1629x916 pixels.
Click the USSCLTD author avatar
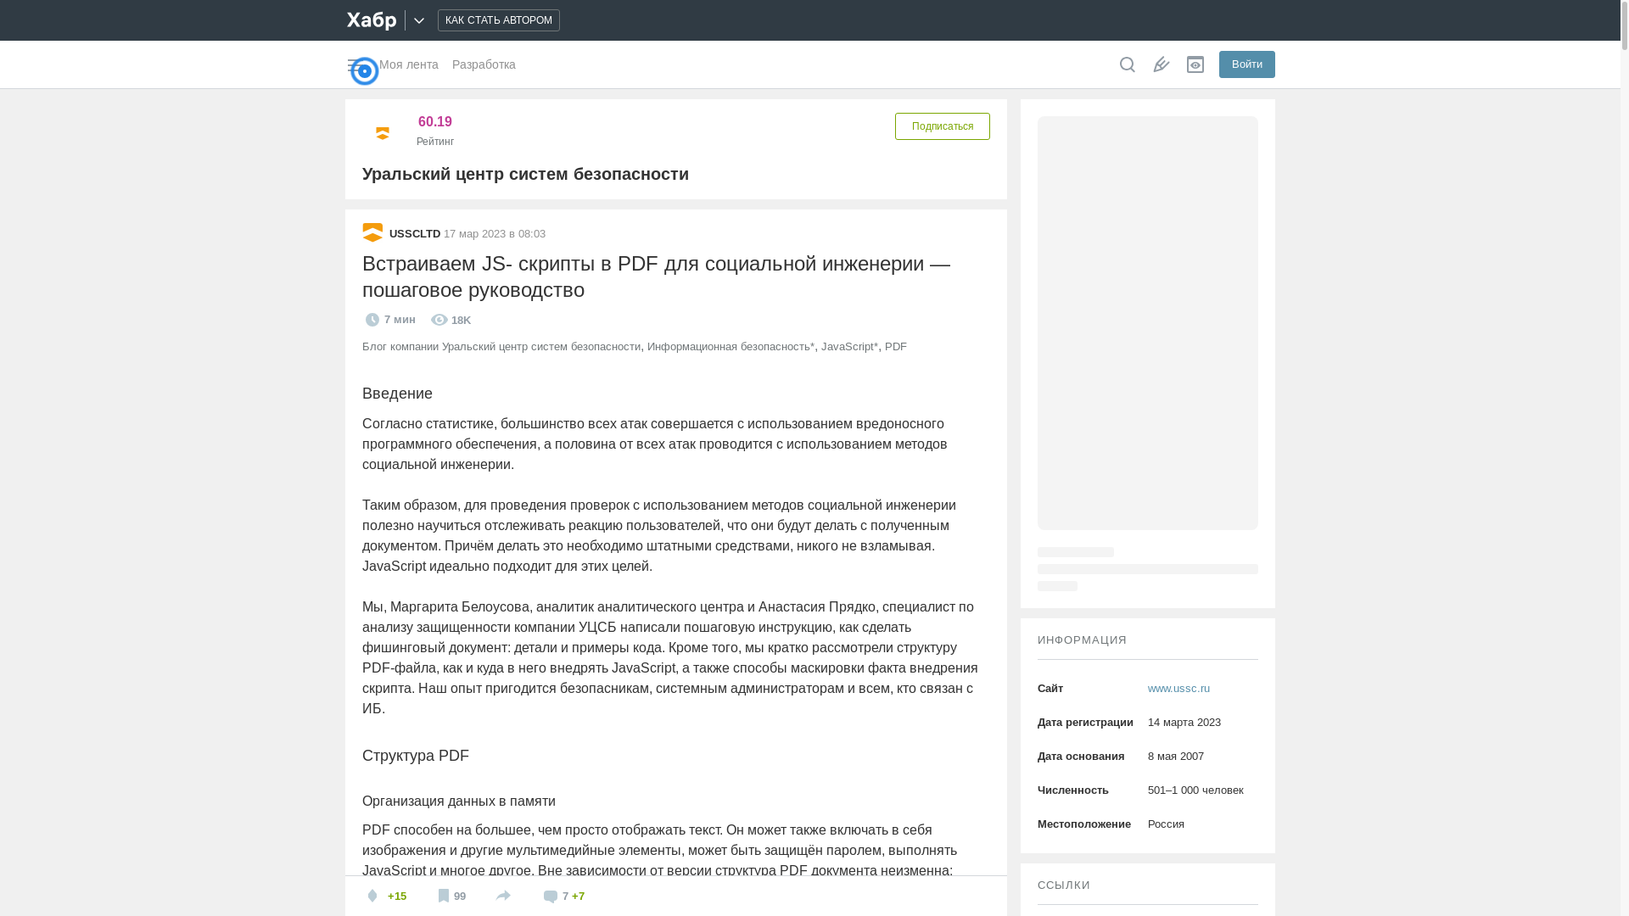(x=372, y=233)
